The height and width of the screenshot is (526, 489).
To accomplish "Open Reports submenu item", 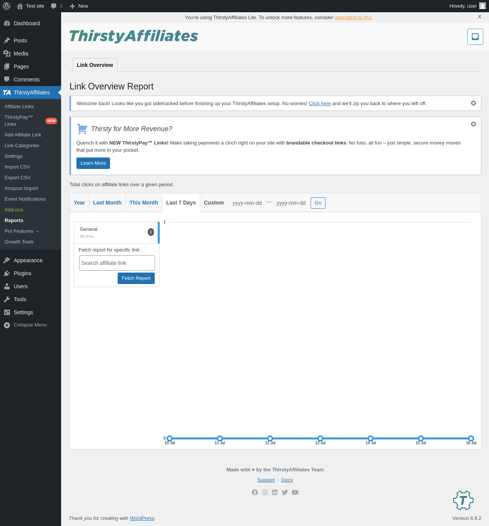I will [31, 221].
